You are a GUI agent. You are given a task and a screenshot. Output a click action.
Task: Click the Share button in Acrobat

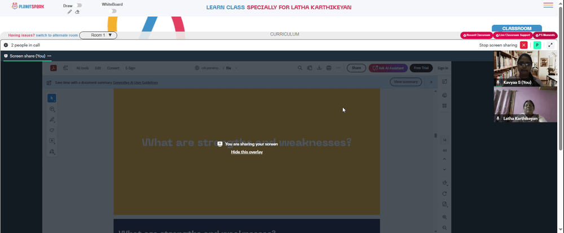pos(356,68)
